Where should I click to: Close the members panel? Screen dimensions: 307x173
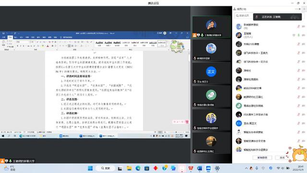(300, 9)
